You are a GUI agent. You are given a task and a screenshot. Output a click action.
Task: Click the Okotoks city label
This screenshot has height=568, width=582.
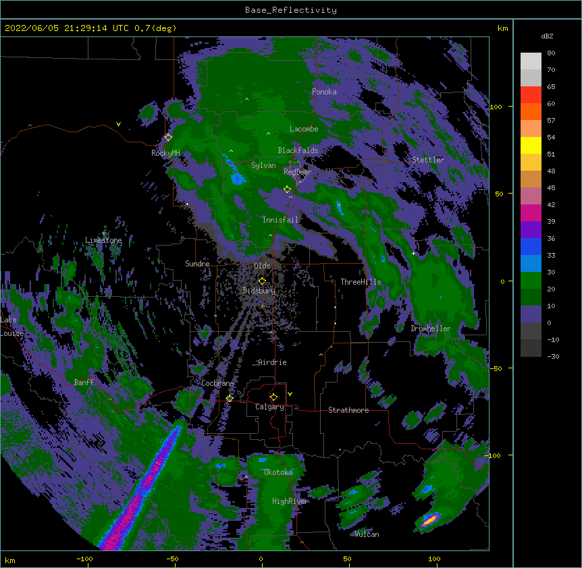278,472
